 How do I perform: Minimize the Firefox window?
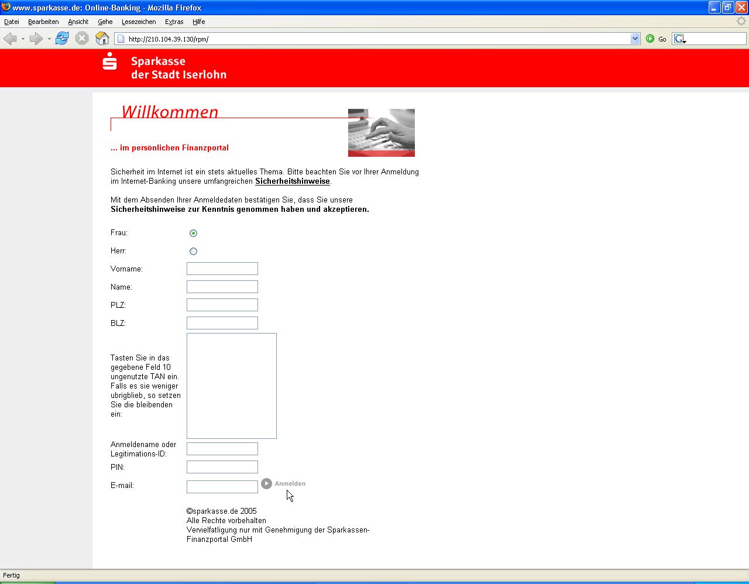coord(714,7)
